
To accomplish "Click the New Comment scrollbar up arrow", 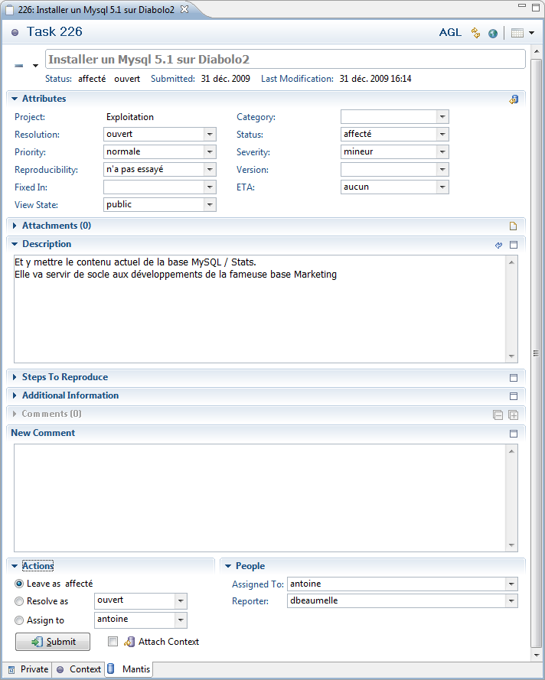I will click(x=511, y=451).
